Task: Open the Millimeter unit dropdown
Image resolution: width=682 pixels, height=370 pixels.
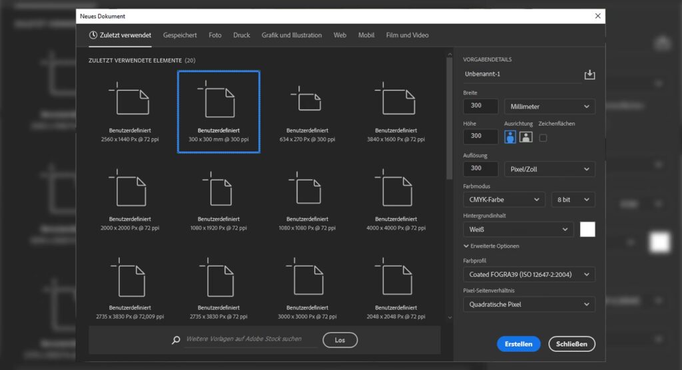Action: coord(549,106)
